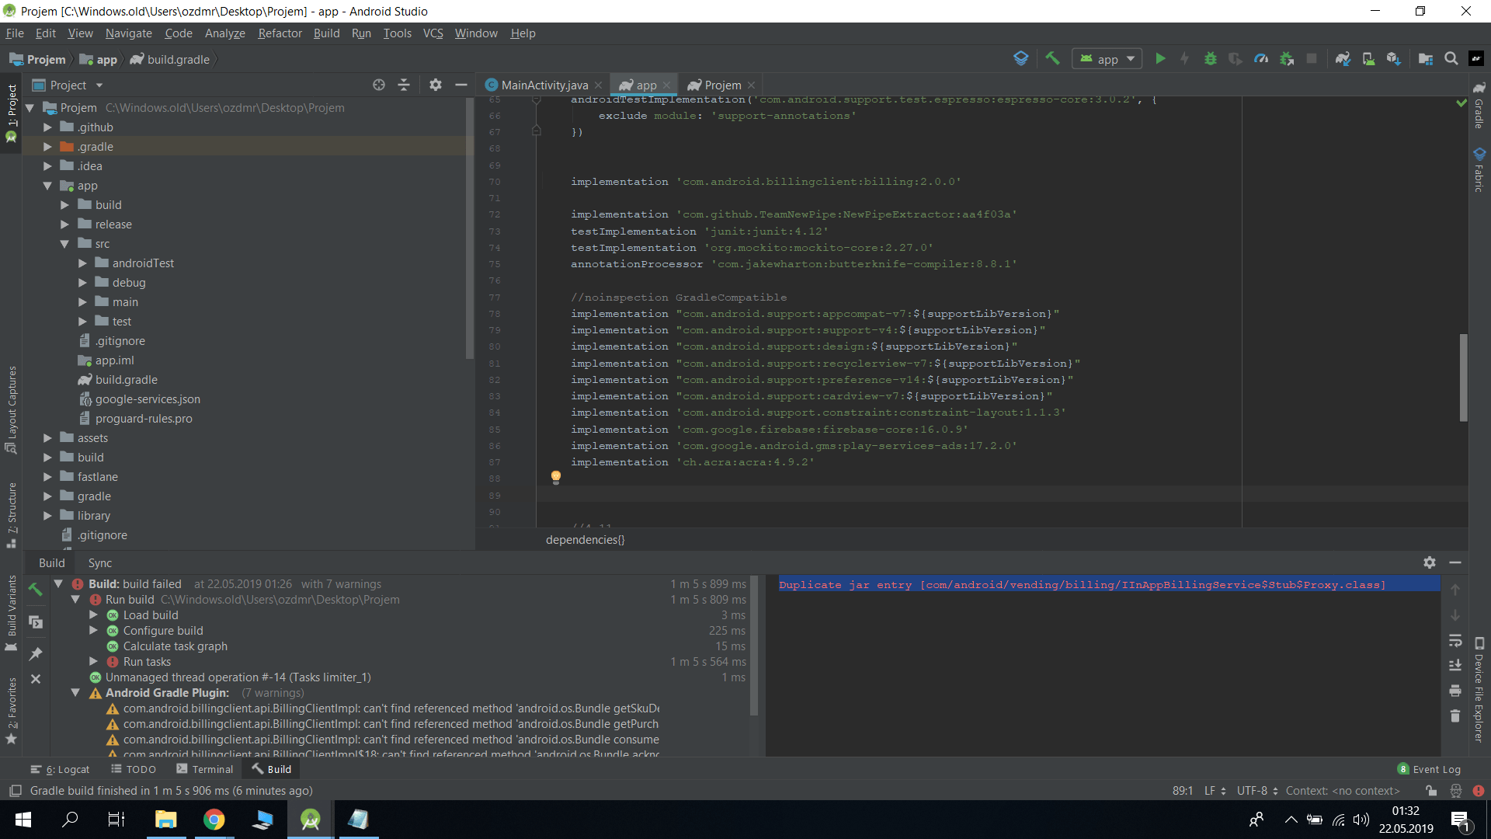Toggle the read-only lock in the status bar

(1433, 790)
